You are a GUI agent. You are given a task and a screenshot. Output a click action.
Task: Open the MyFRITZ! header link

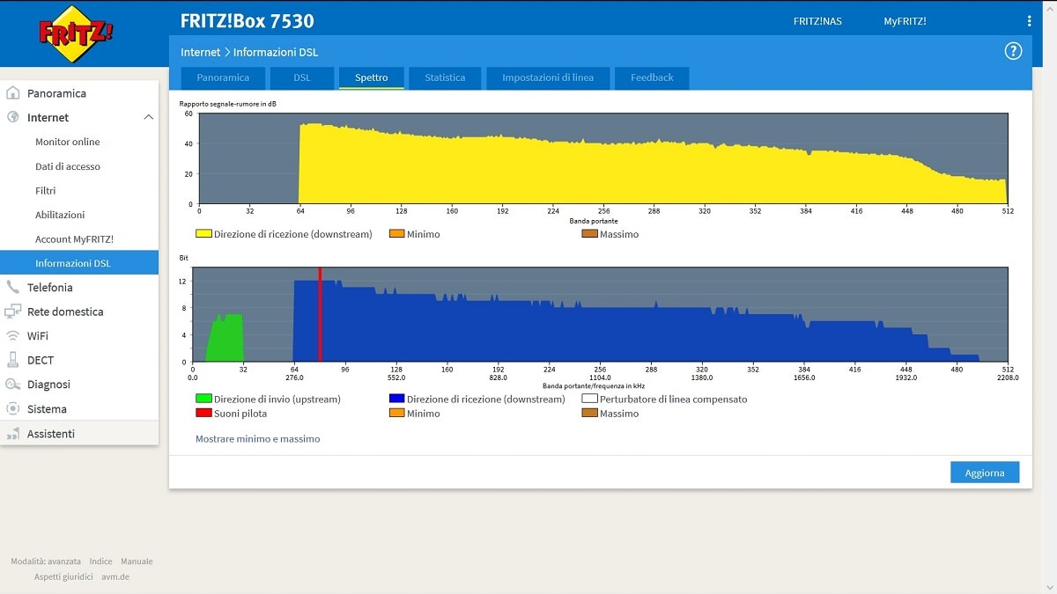[905, 21]
